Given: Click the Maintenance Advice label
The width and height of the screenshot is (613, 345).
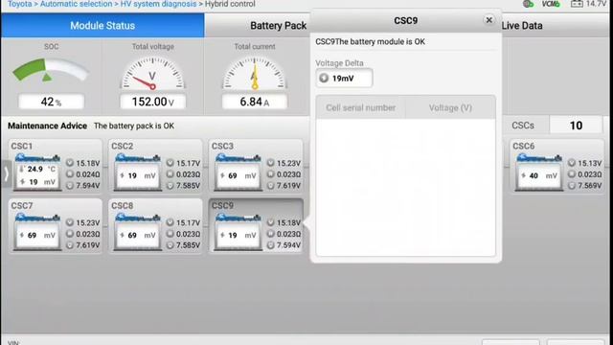Looking at the screenshot, I should (x=47, y=126).
